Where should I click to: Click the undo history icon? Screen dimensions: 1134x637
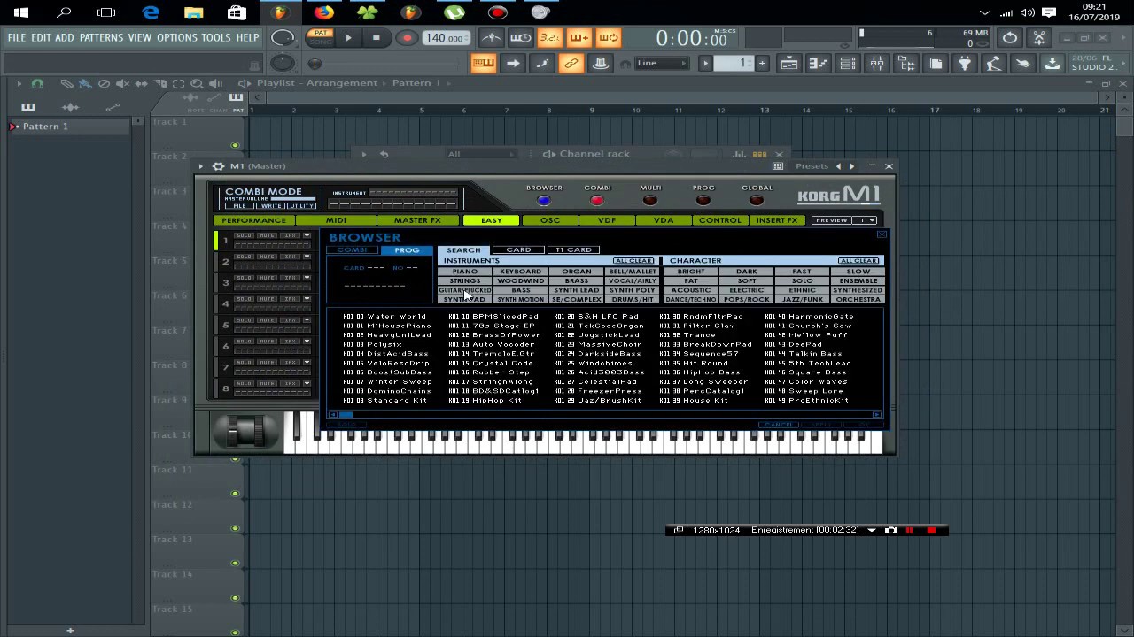[x=1010, y=38]
